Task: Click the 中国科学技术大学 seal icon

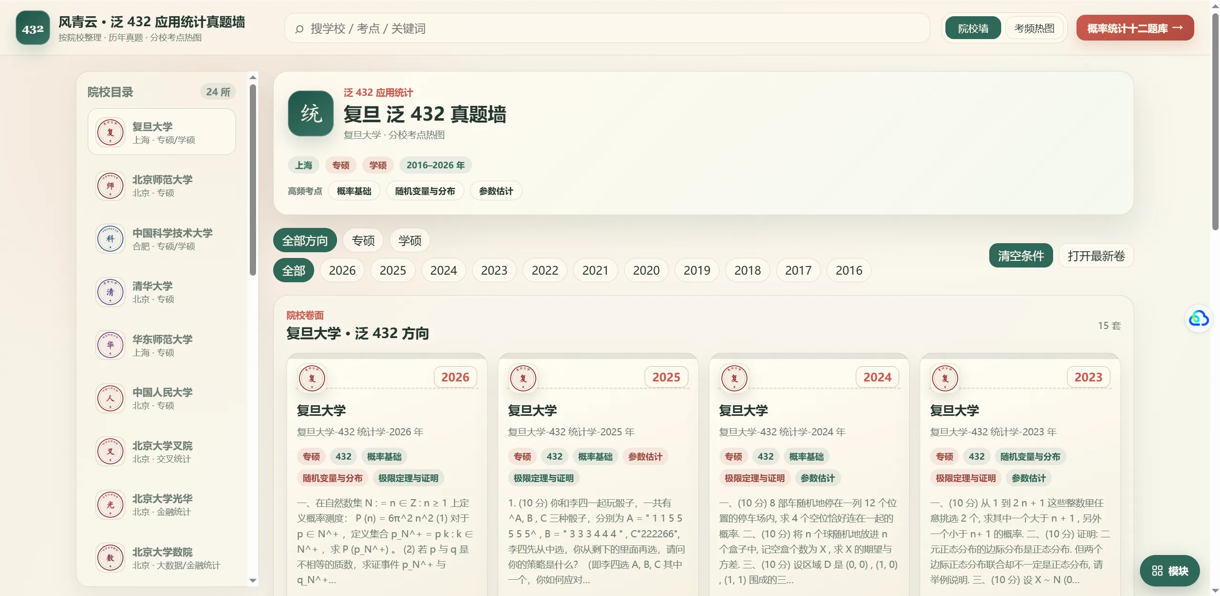Action: 110,238
